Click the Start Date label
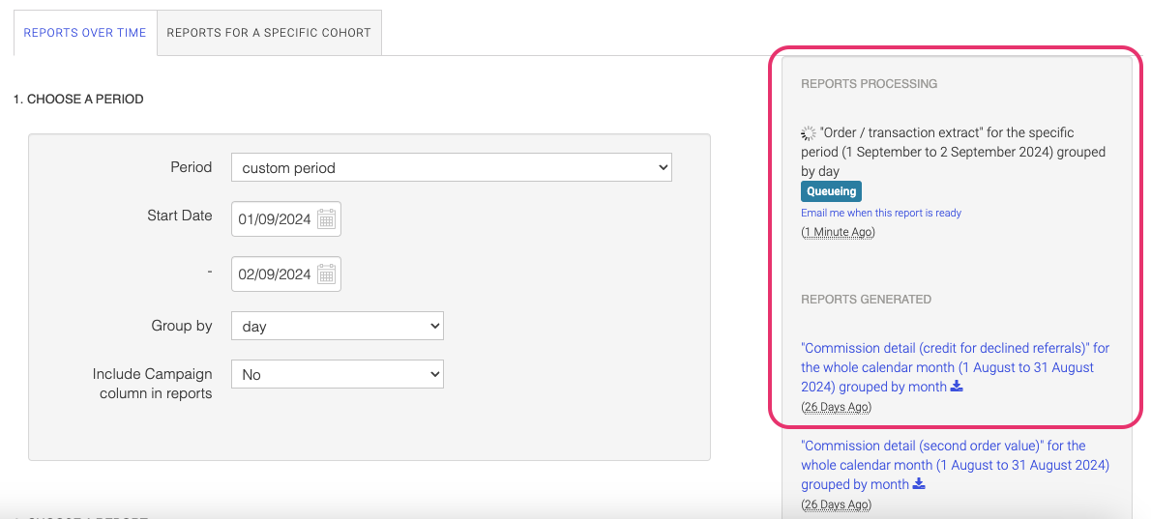The image size is (1151, 519). pos(179,216)
